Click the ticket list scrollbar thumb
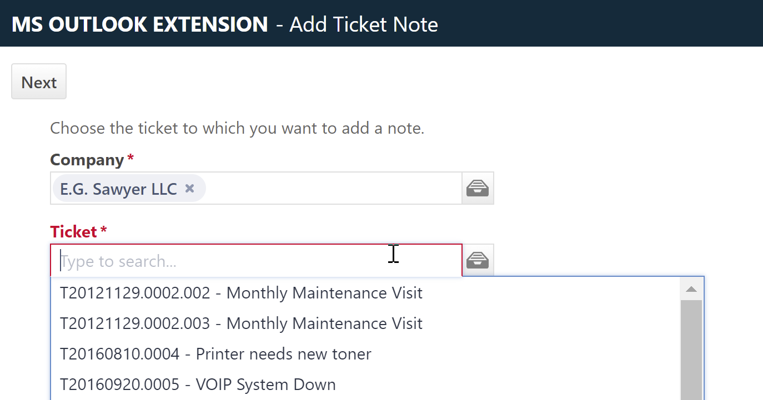 [x=691, y=350]
